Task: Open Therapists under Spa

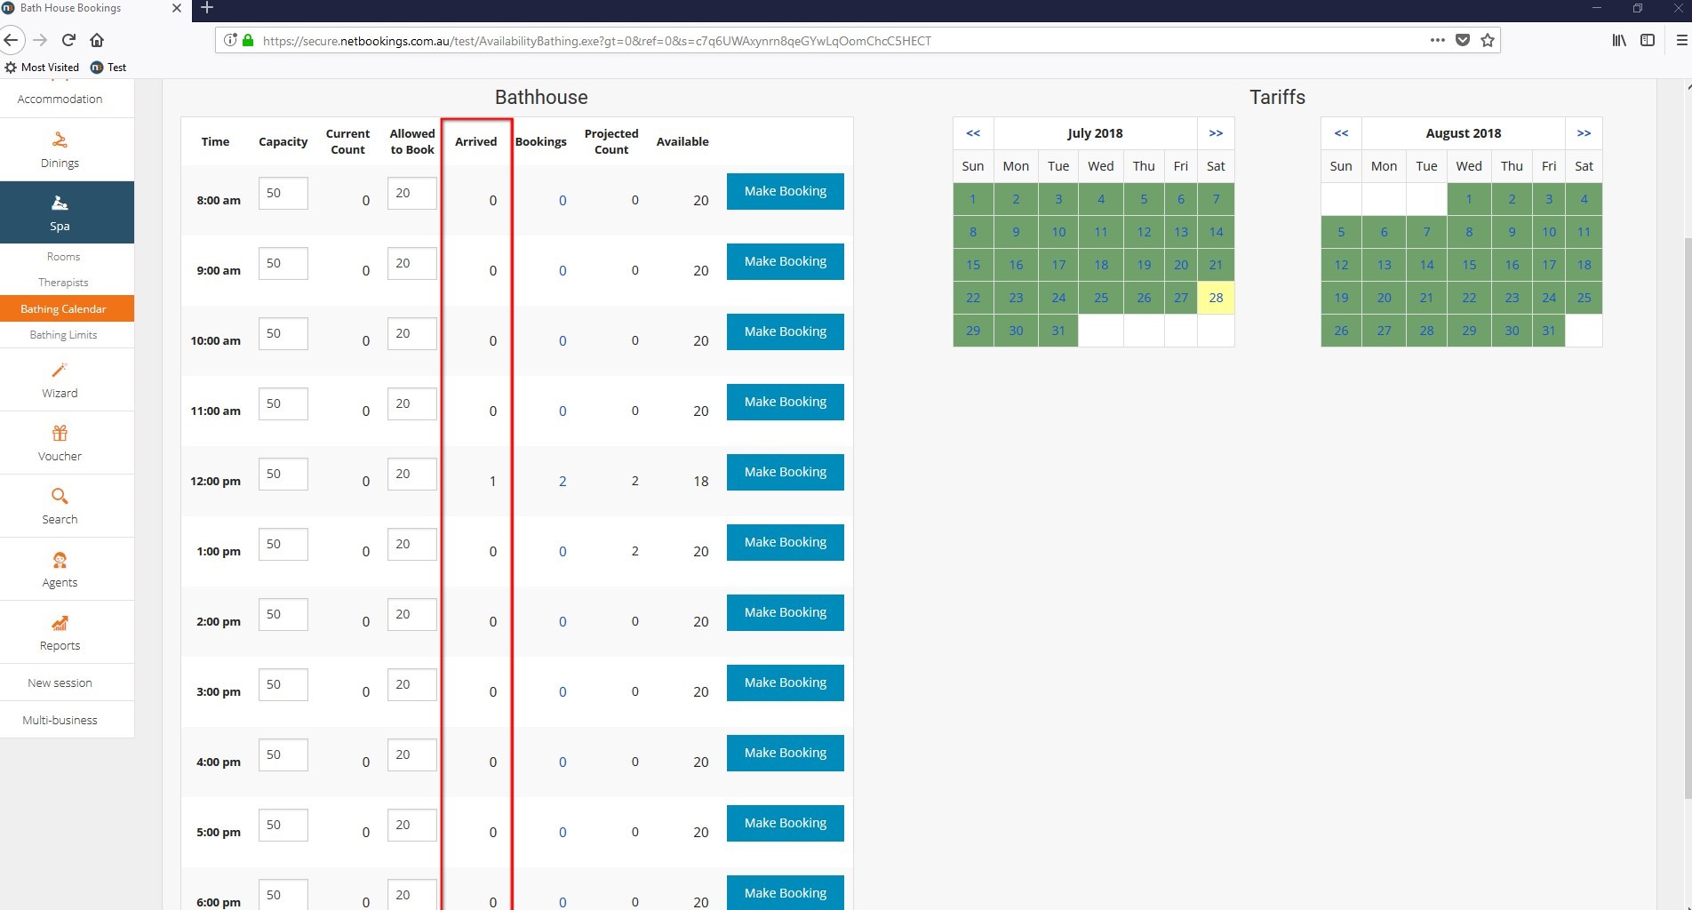Action: 63,283
